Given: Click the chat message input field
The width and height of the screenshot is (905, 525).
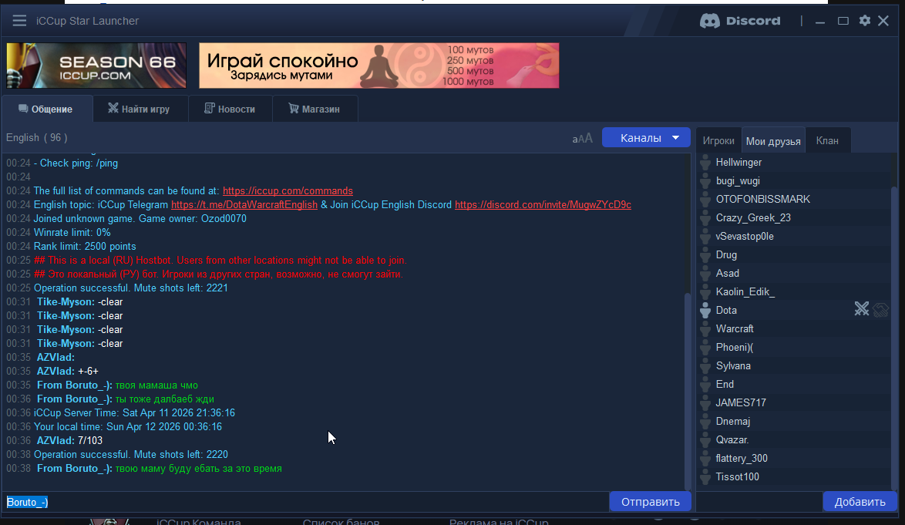Looking at the screenshot, I should (306, 502).
